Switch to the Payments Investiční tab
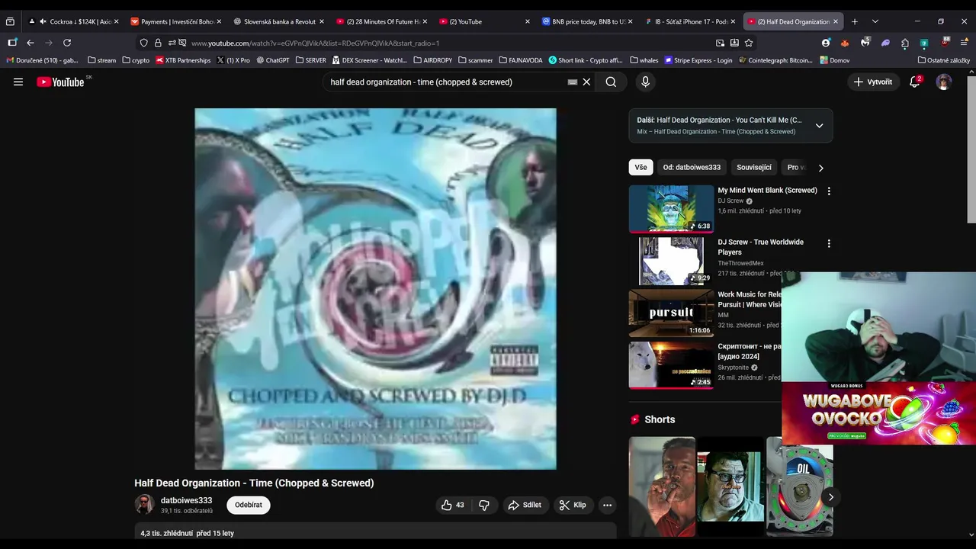 click(x=175, y=21)
